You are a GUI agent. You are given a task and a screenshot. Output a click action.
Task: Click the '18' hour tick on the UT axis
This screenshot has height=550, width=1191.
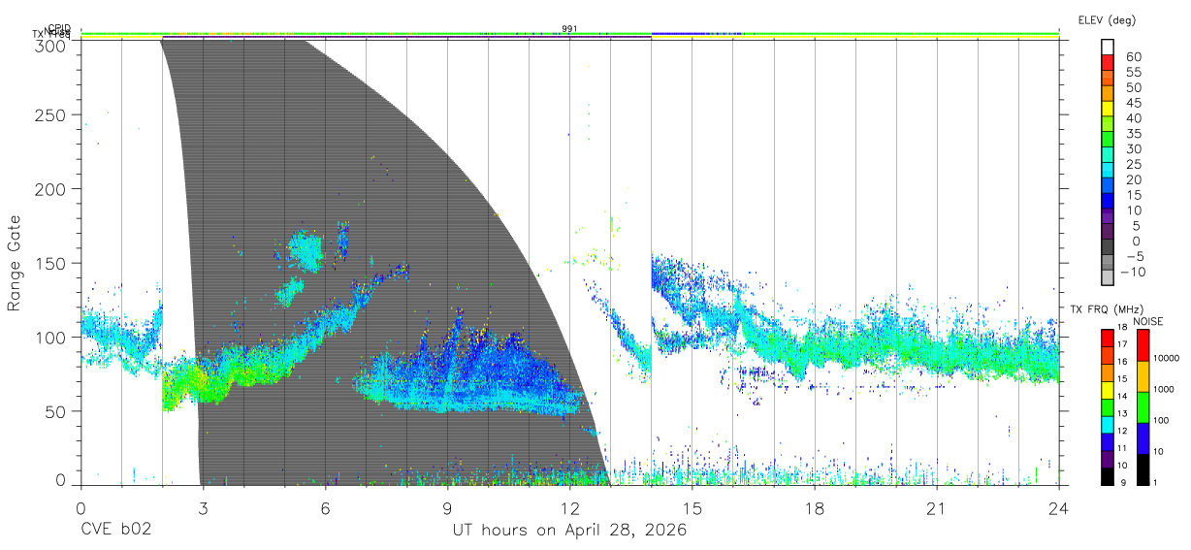tap(815, 508)
